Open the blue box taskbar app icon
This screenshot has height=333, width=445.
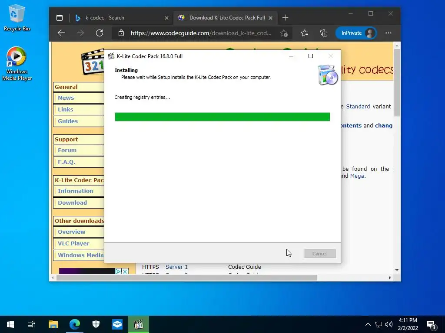coord(117,324)
